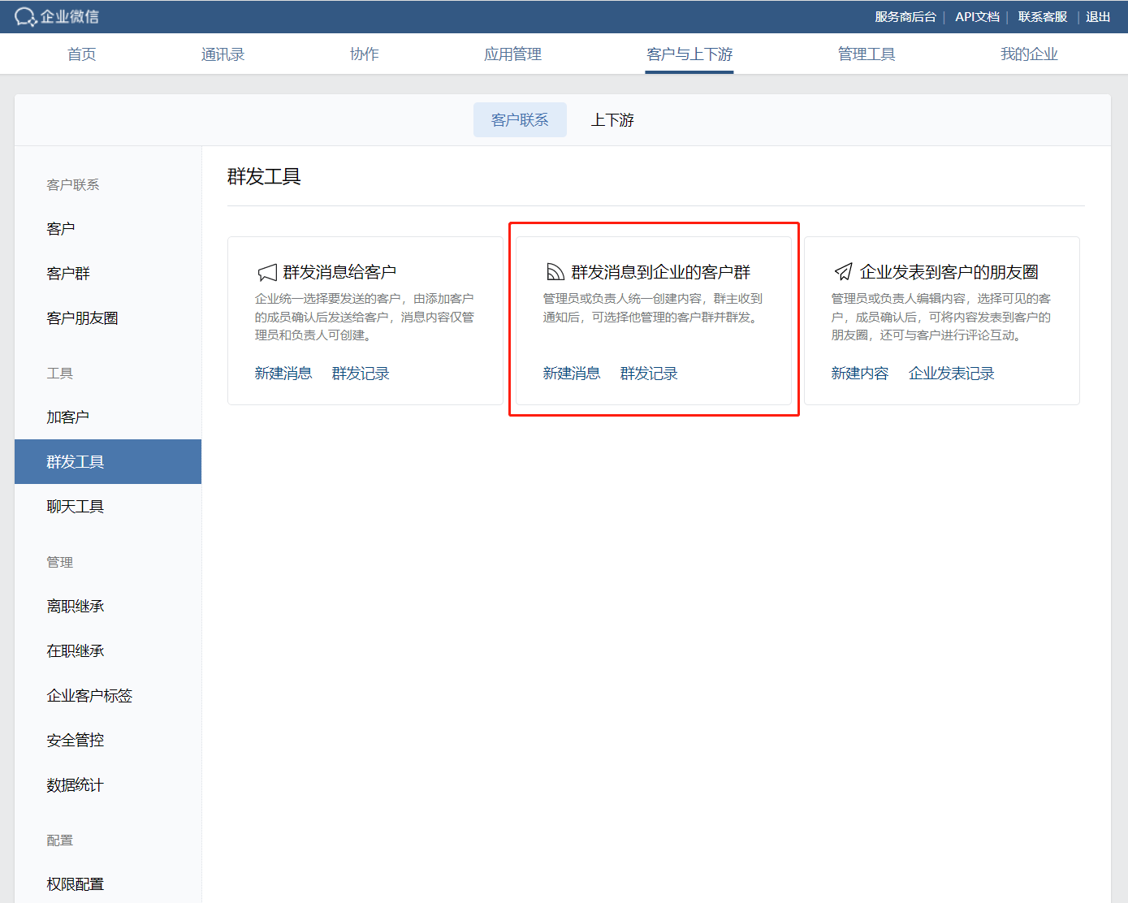The height and width of the screenshot is (903, 1128).
Task: Click the 企业微信 logo icon
Action: (x=26, y=16)
